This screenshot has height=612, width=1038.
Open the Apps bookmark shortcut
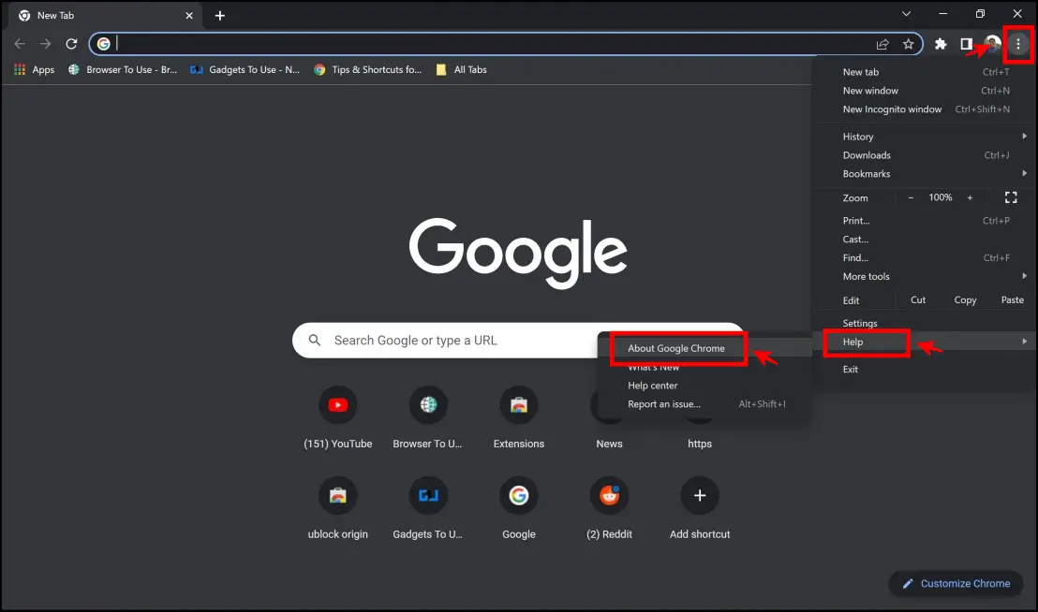(x=35, y=69)
